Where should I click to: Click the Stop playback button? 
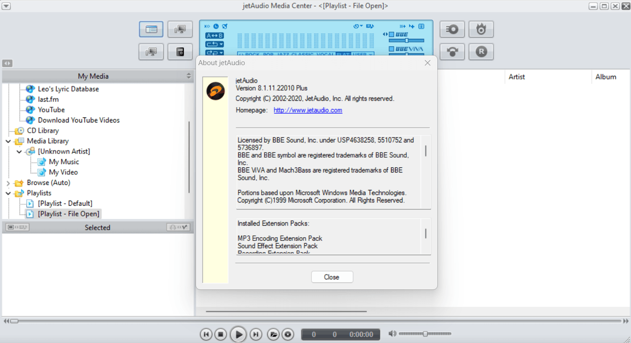coord(221,335)
